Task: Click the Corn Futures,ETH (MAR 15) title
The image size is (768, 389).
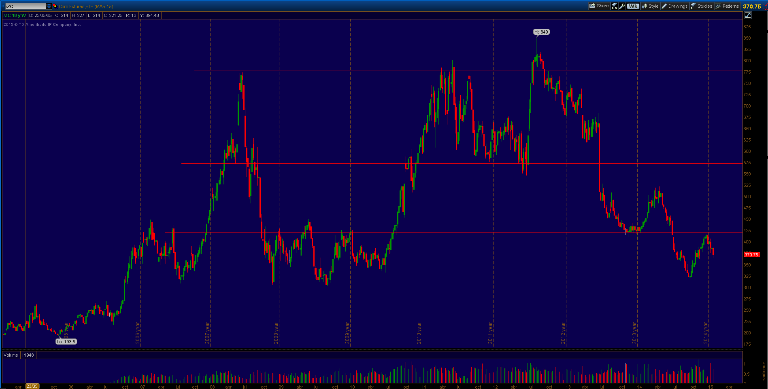Action: [x=86, y=6]
